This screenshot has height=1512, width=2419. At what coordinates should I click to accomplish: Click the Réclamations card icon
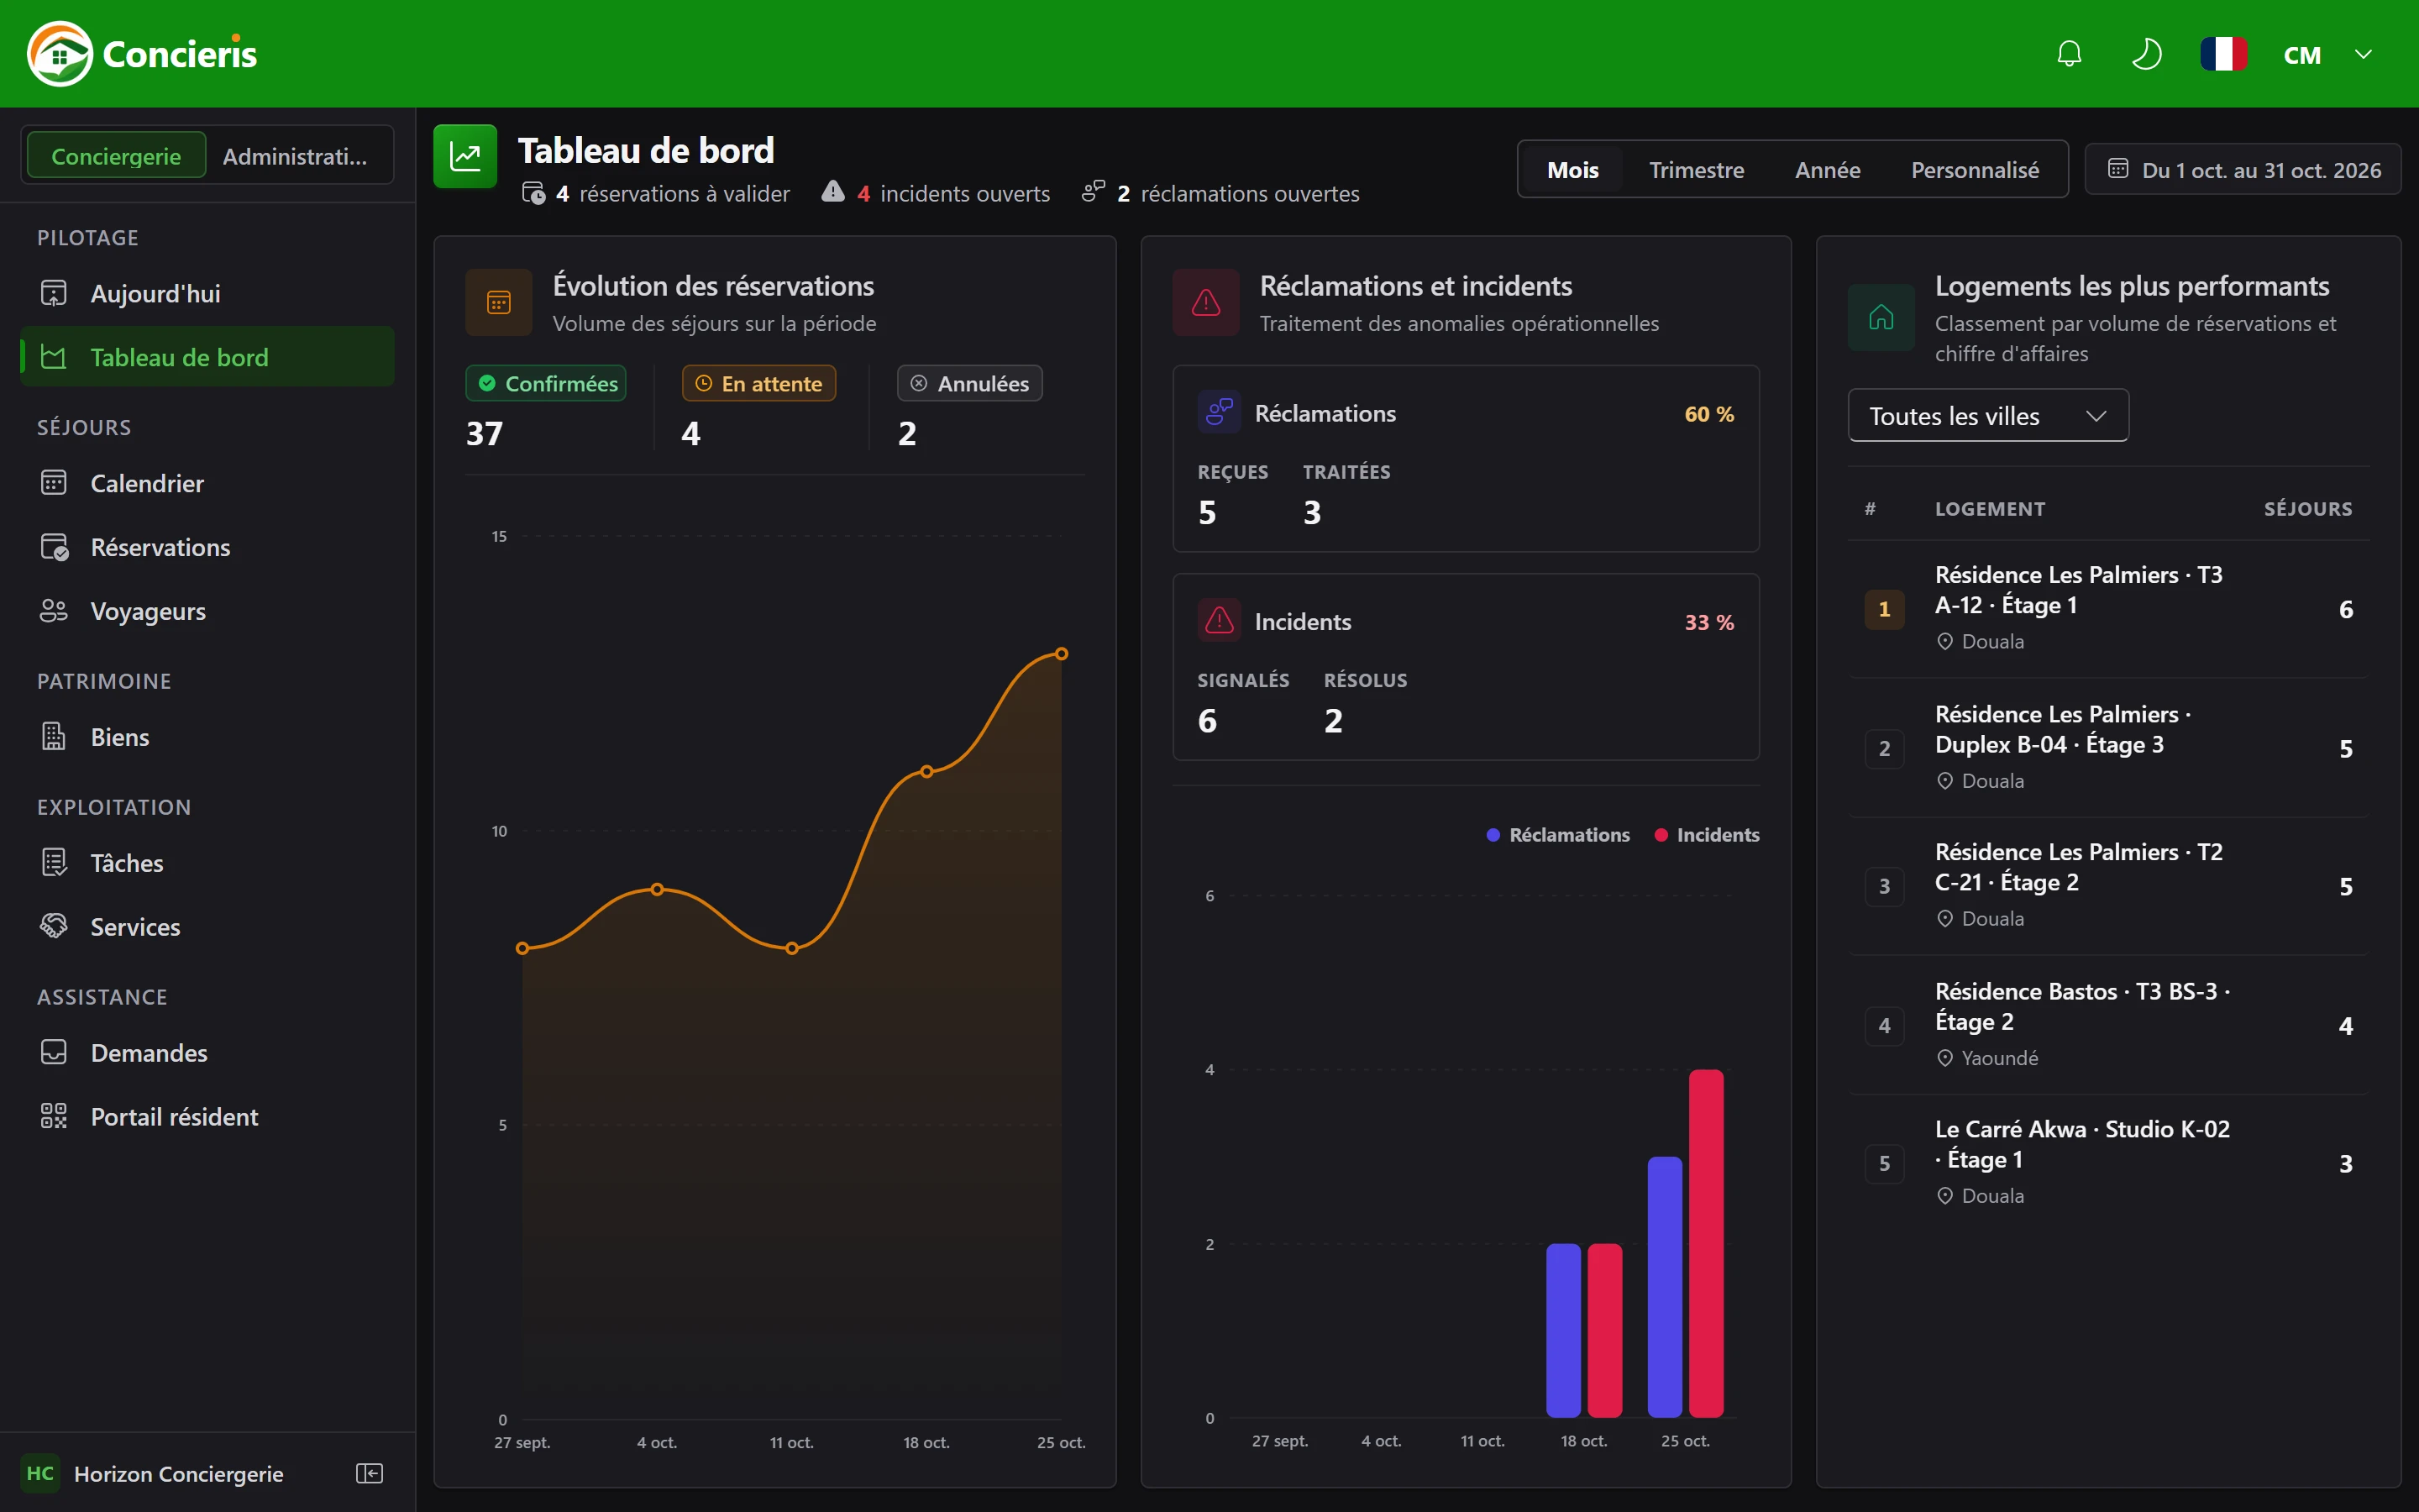[1219, 413]
